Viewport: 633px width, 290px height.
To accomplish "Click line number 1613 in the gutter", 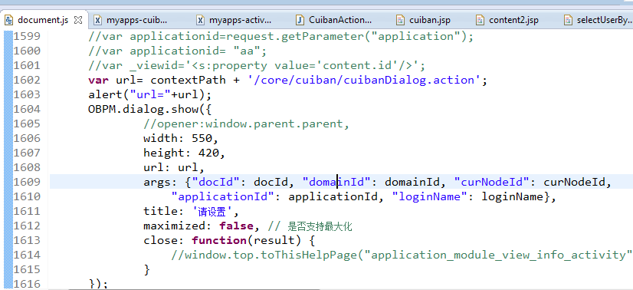I will (27, 240).
